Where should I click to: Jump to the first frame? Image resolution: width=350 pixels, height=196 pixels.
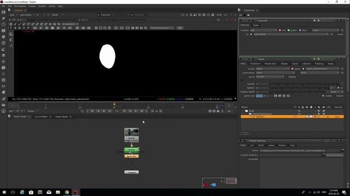pos(92,111)
